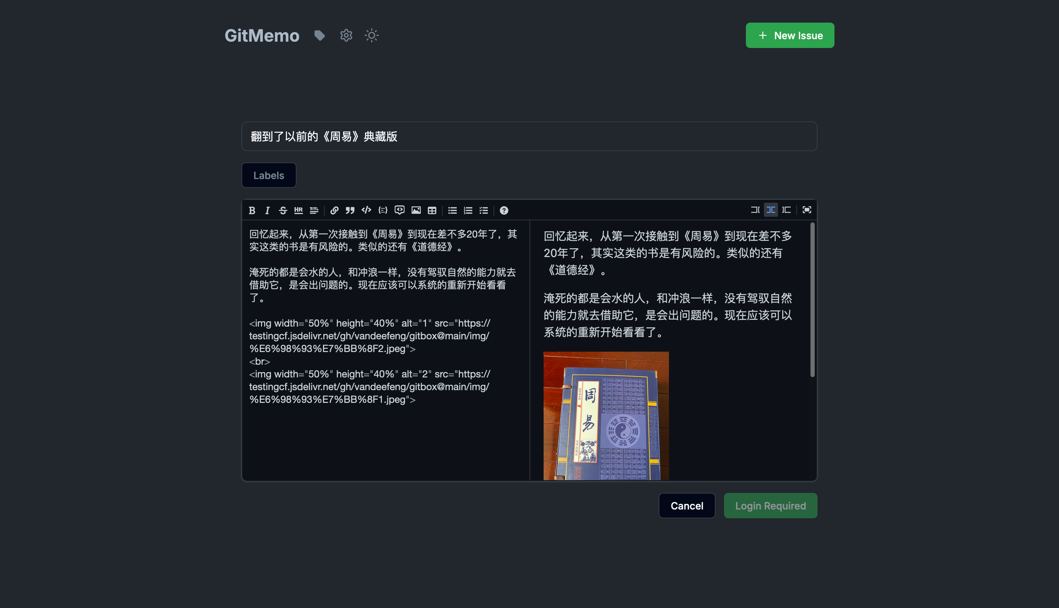Insert a table
Screen dimensions: 1059x608
(432, 210)
